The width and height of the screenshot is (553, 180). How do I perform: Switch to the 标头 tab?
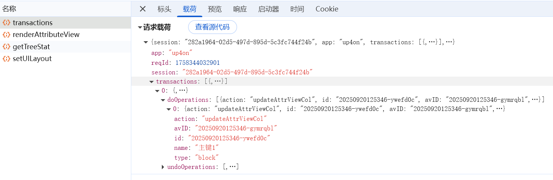point(164,9)
